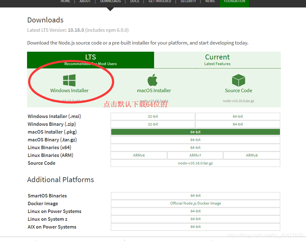Open the HOME nav item
Viewport: 306px width, 241px height.
coord(65,1)
